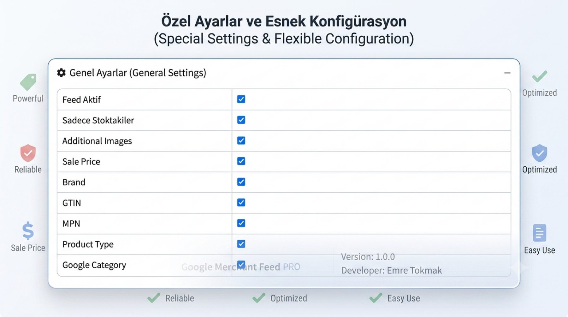Click the red shield Reliable icon
The height and width of the screenshot is (317, 568).
point(28,153)
